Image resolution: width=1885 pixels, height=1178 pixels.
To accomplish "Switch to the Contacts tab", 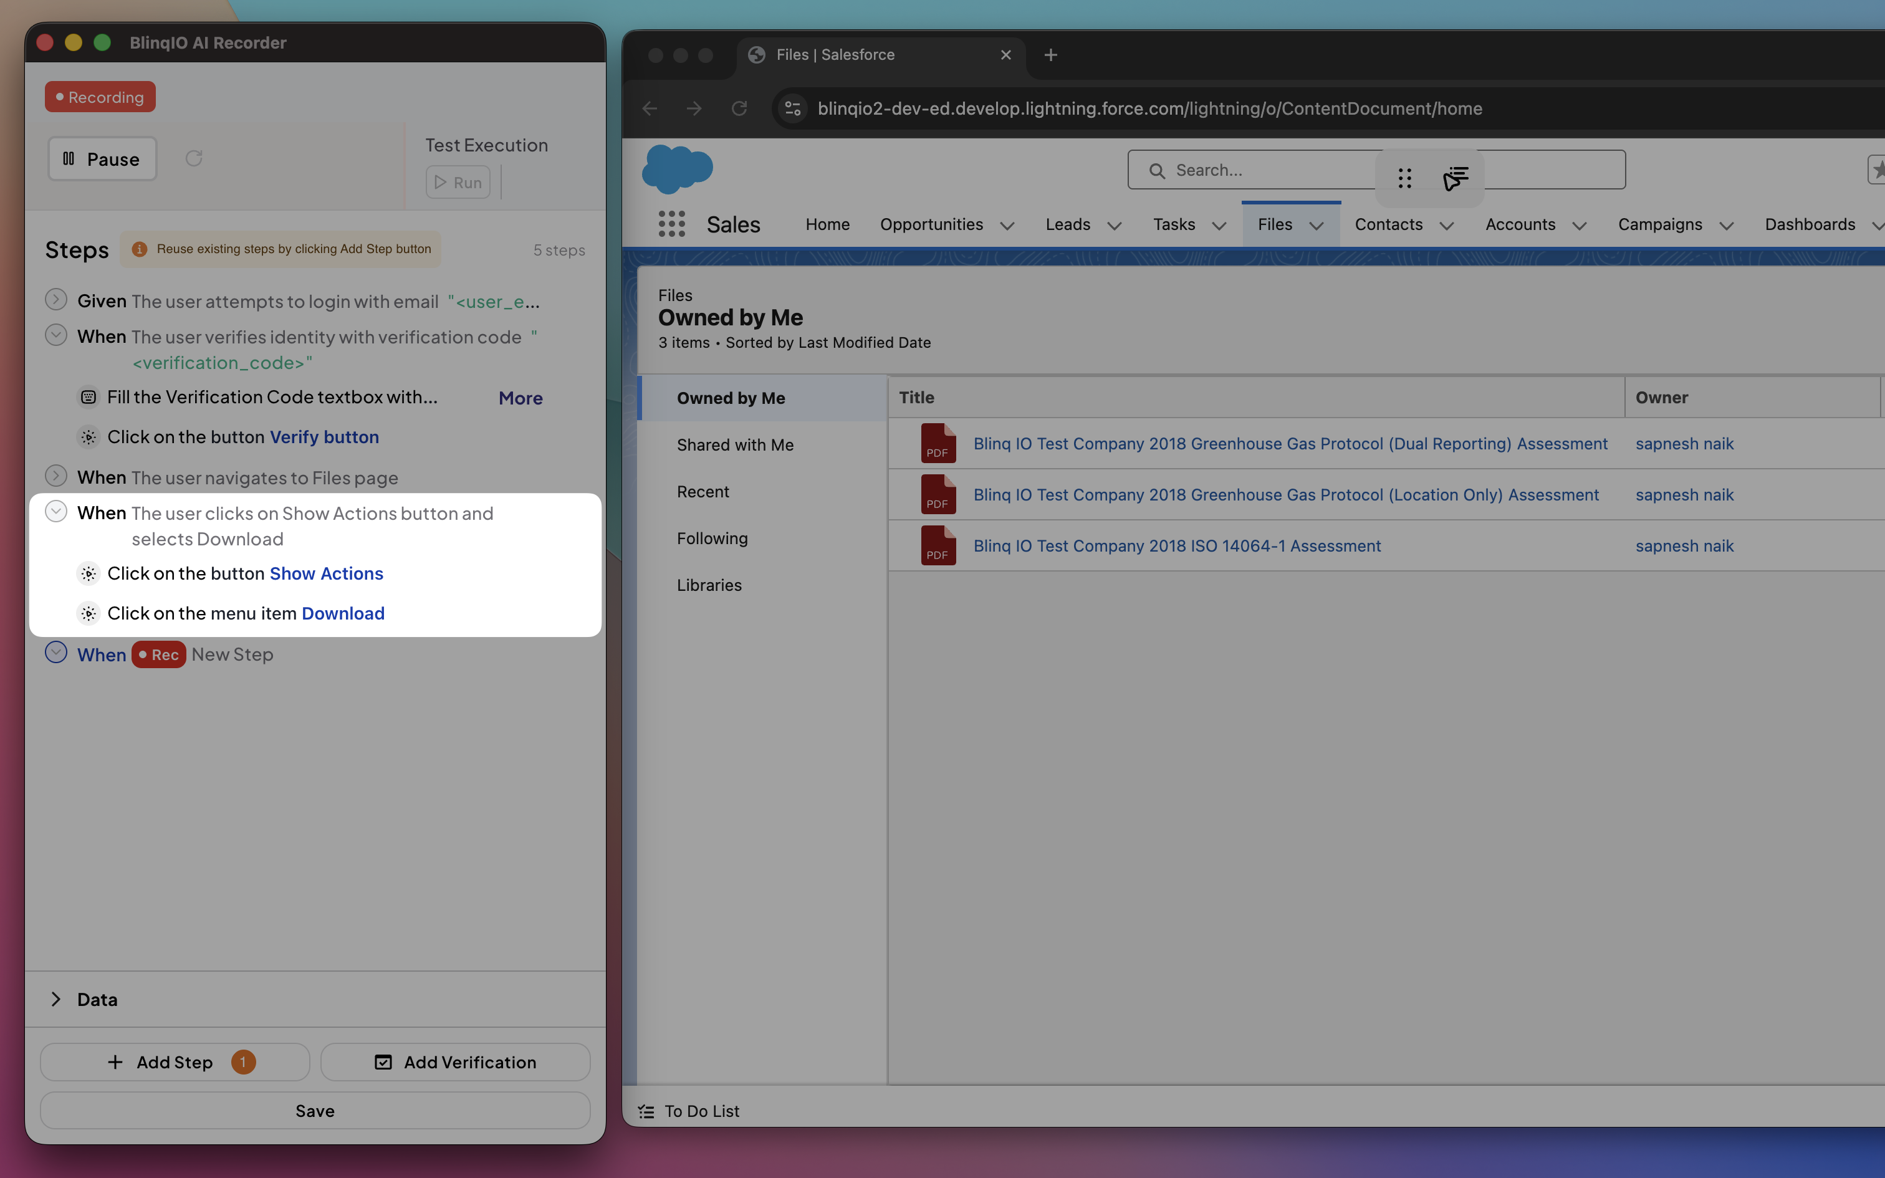I will pos(1388,224).
